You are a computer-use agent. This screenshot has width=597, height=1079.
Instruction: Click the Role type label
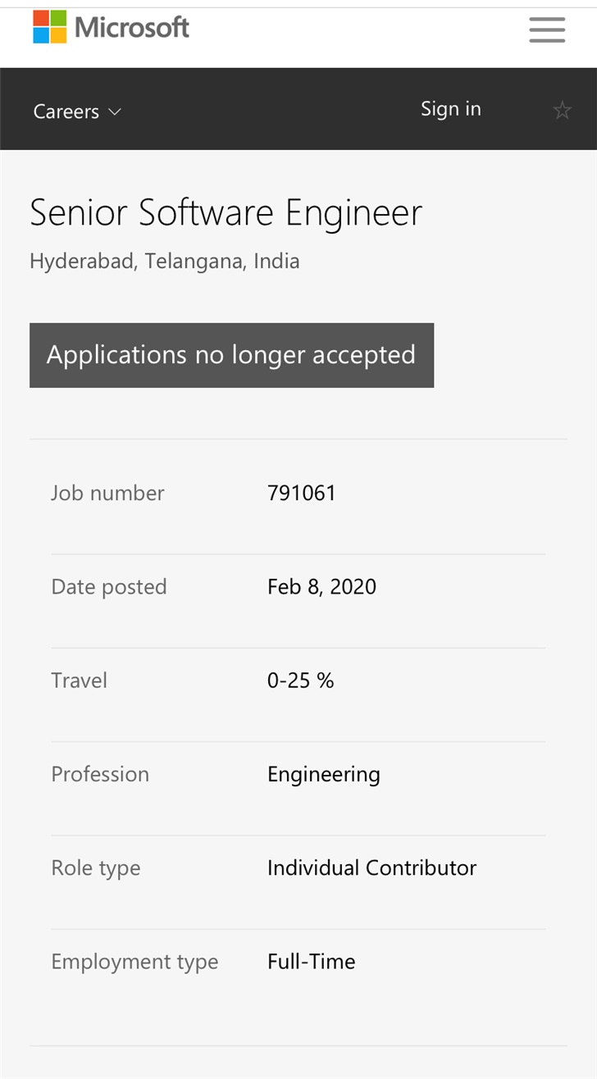95,867
